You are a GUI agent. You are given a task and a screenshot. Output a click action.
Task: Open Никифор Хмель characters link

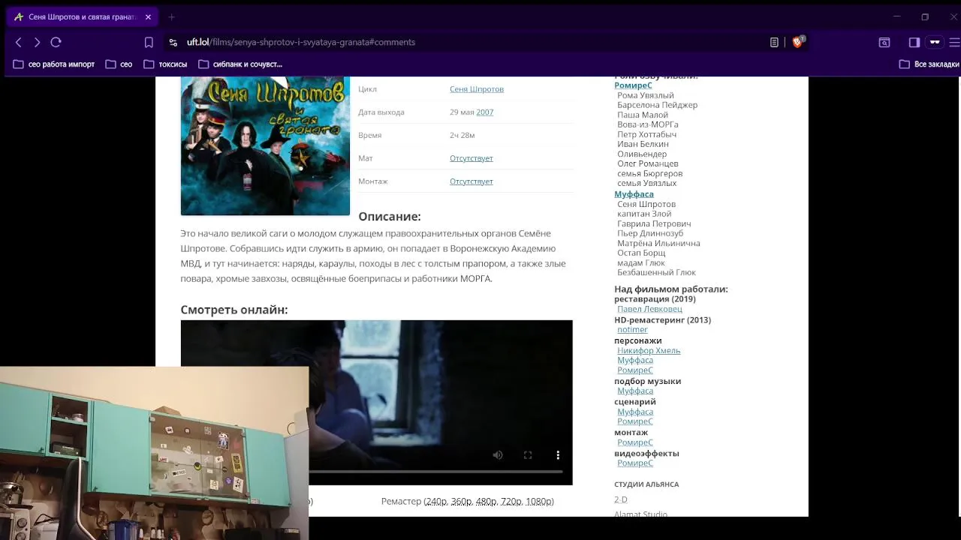[649, 351]
